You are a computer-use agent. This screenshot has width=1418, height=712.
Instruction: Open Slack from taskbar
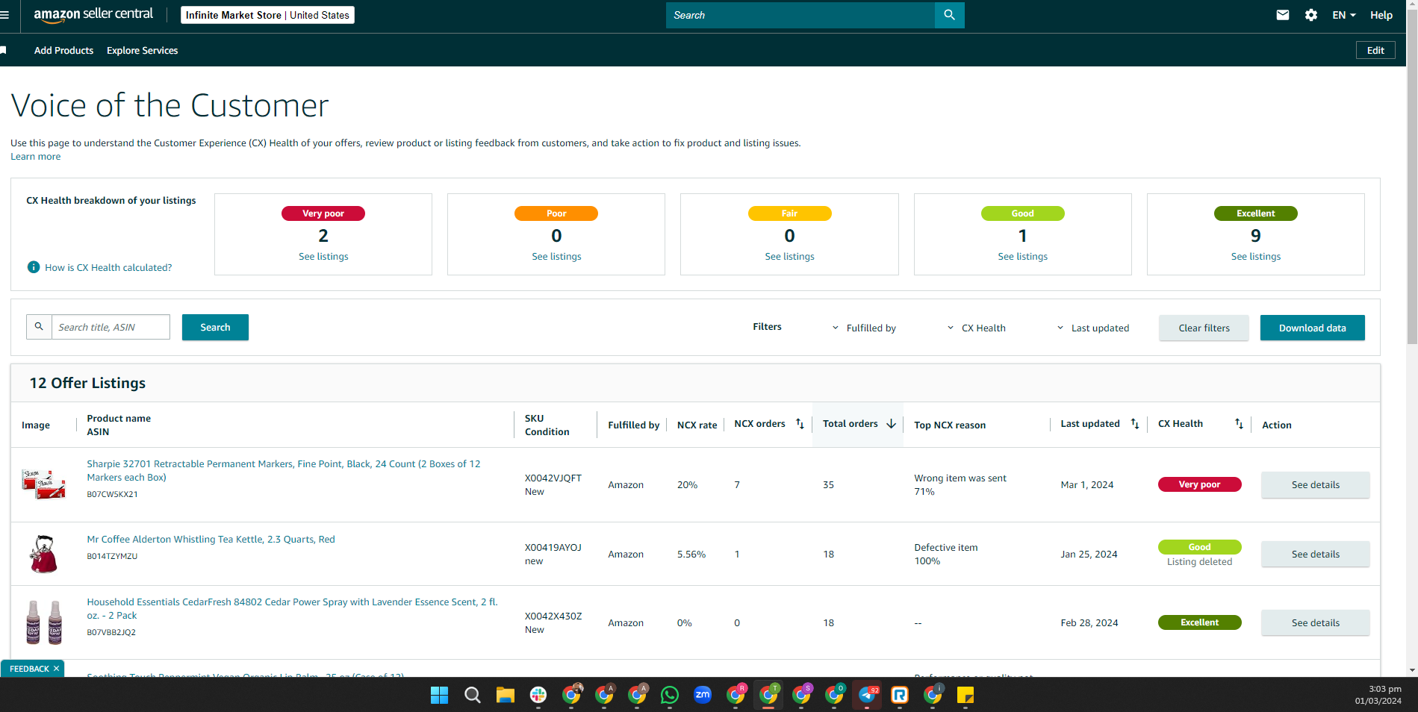[538, 696]
